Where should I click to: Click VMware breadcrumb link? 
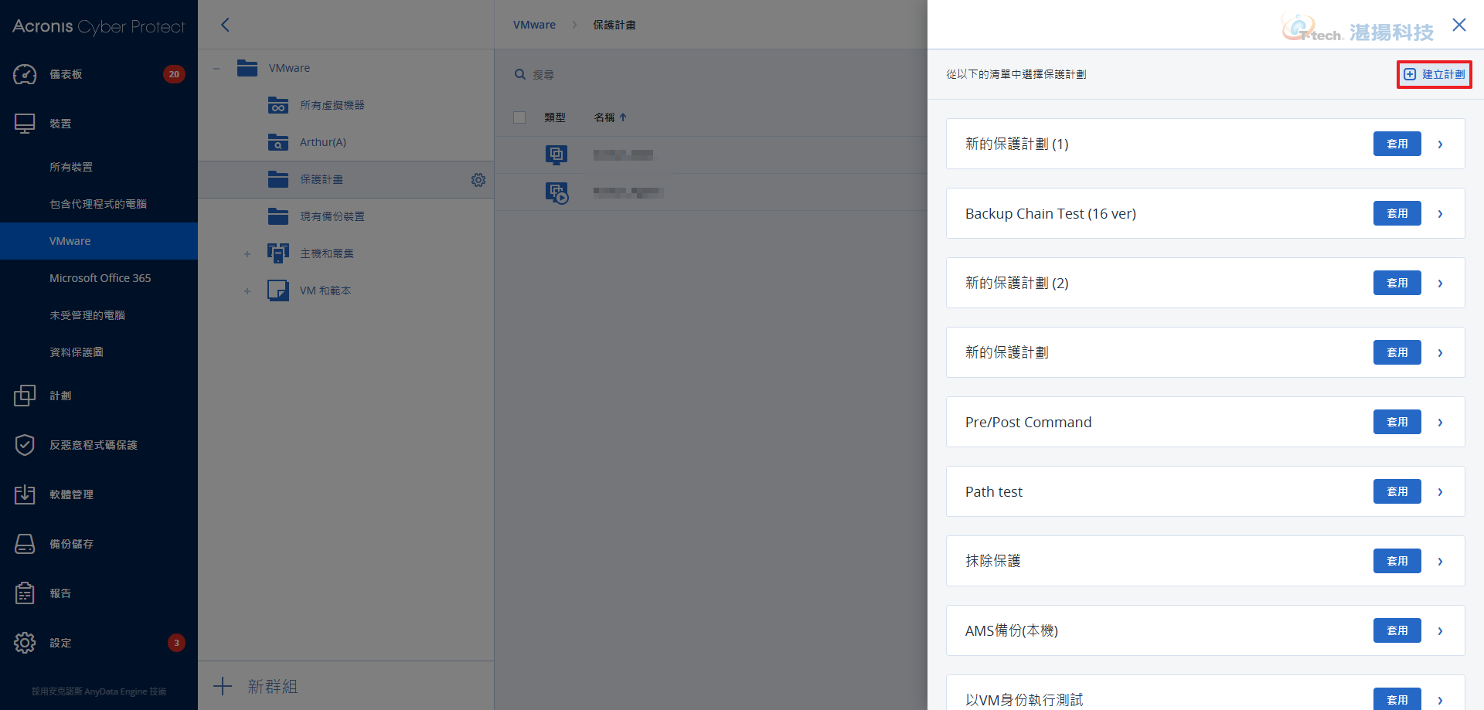534,25
